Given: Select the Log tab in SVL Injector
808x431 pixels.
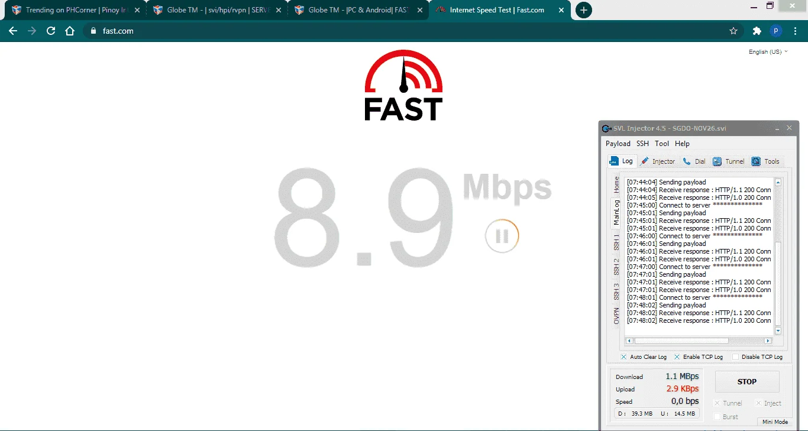Looking at the screenshot, I should tap(622, 161).
